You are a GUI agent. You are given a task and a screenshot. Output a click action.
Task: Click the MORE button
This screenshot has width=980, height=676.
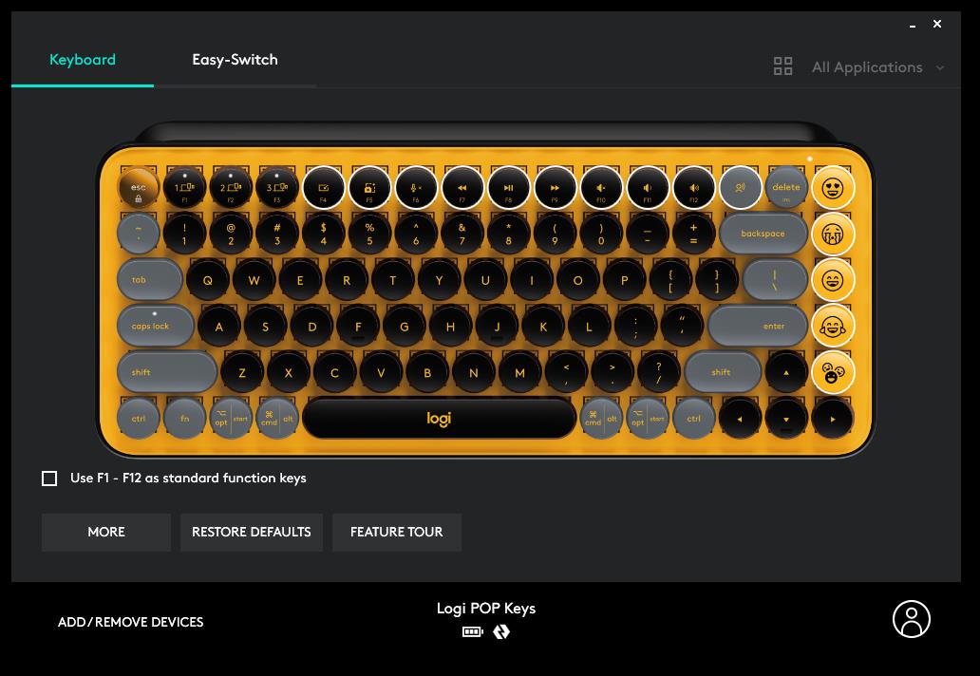point(106,533)
